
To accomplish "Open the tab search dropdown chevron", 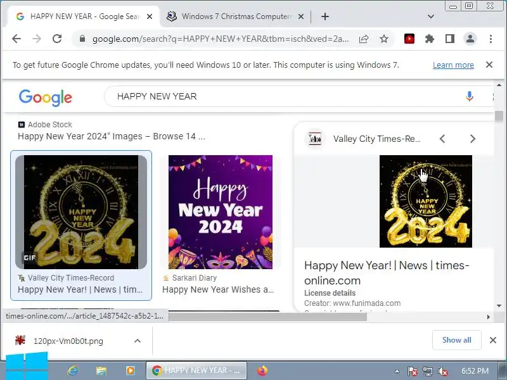I will pyautogui.click(x=431, y=16).
